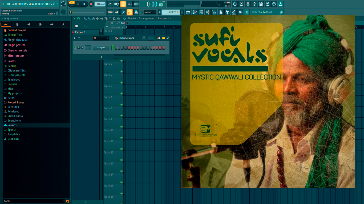Open the ADD menu
Screen dimensions: 364x204
(15, 4)
